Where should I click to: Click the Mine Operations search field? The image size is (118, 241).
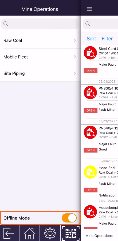(x=40, y=24)
